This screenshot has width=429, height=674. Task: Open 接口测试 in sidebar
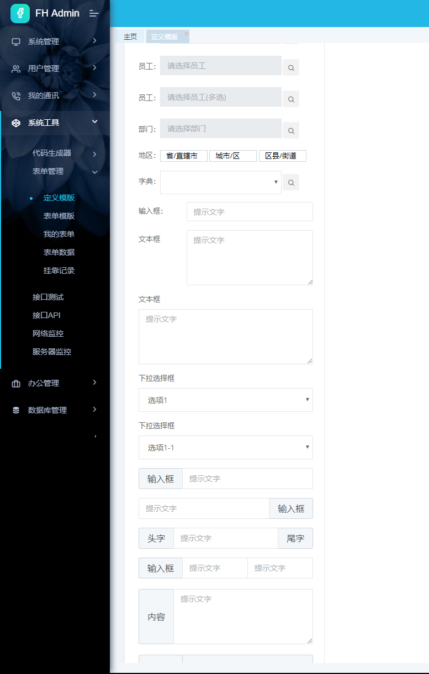[x=48, y=298]
